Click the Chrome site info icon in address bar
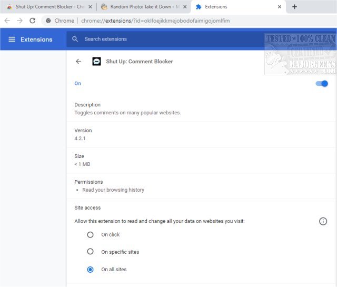Image resolution: width=337 pixels, height=287 pixels. (48, 21)
